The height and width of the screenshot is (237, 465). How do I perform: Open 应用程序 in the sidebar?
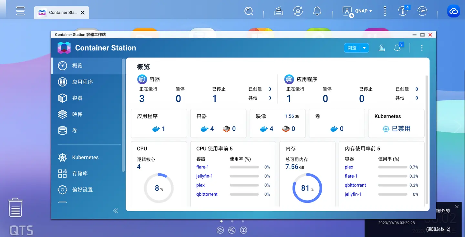87,82
